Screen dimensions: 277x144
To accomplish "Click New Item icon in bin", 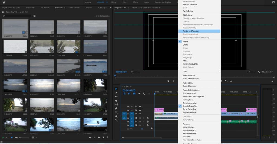I will pos(103,137).
